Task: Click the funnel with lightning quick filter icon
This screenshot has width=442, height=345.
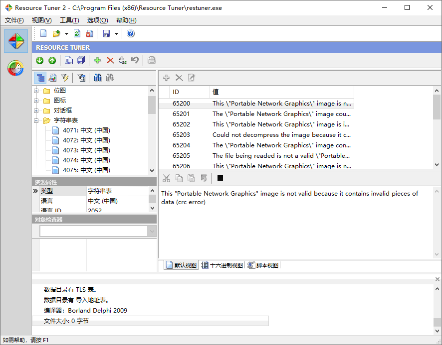Action: pyautogui.click(x=65, y=78)
